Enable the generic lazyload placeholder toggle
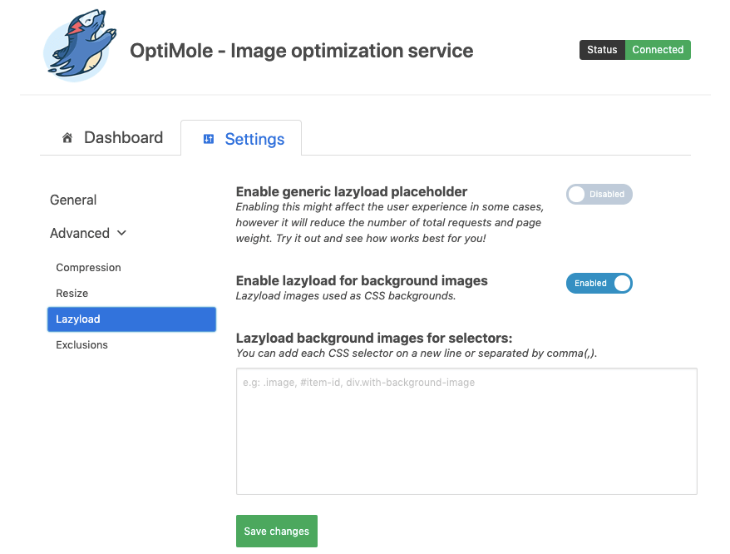 (x=599, y=195)
